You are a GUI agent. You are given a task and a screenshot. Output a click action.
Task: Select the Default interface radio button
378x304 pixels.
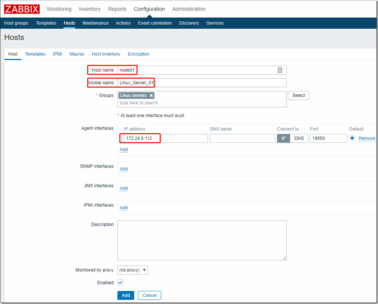(352, 138)
